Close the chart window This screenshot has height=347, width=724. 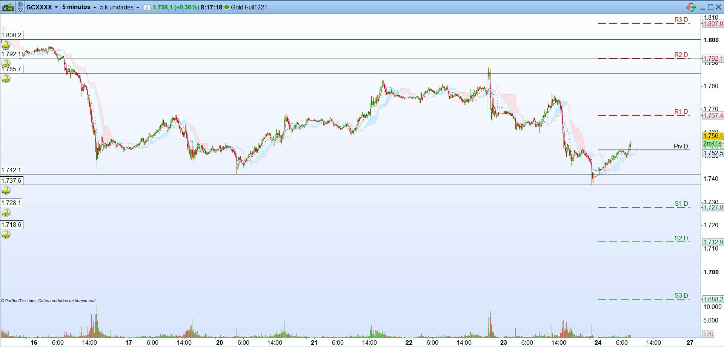(x=719, y=7)
